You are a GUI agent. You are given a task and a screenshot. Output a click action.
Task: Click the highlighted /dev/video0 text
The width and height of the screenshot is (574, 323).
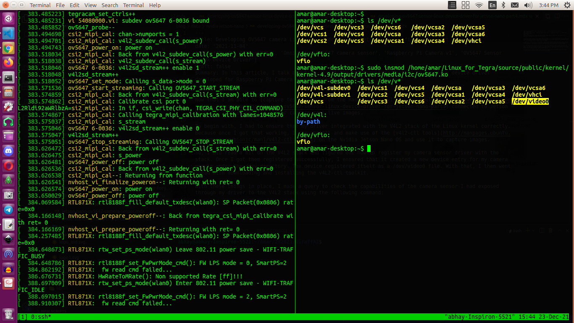point(530,101)
